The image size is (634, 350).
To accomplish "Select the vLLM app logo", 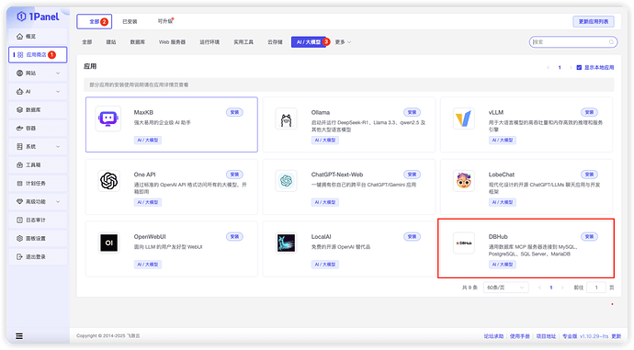I will pos(463,119).
